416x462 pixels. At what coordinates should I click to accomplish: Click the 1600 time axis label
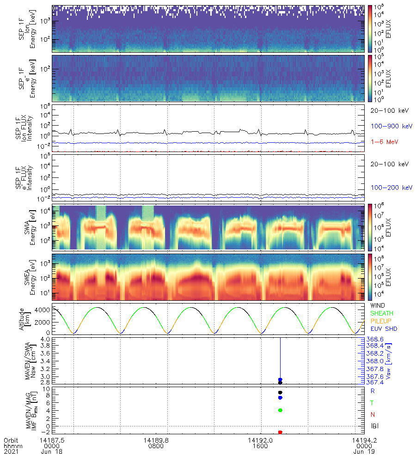click(x=260, y=446)
